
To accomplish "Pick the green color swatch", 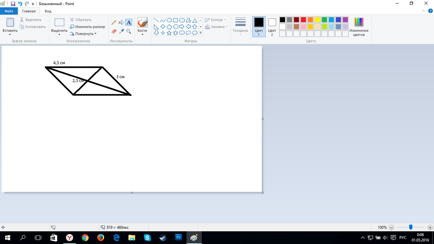I will [x=324, y=20].
